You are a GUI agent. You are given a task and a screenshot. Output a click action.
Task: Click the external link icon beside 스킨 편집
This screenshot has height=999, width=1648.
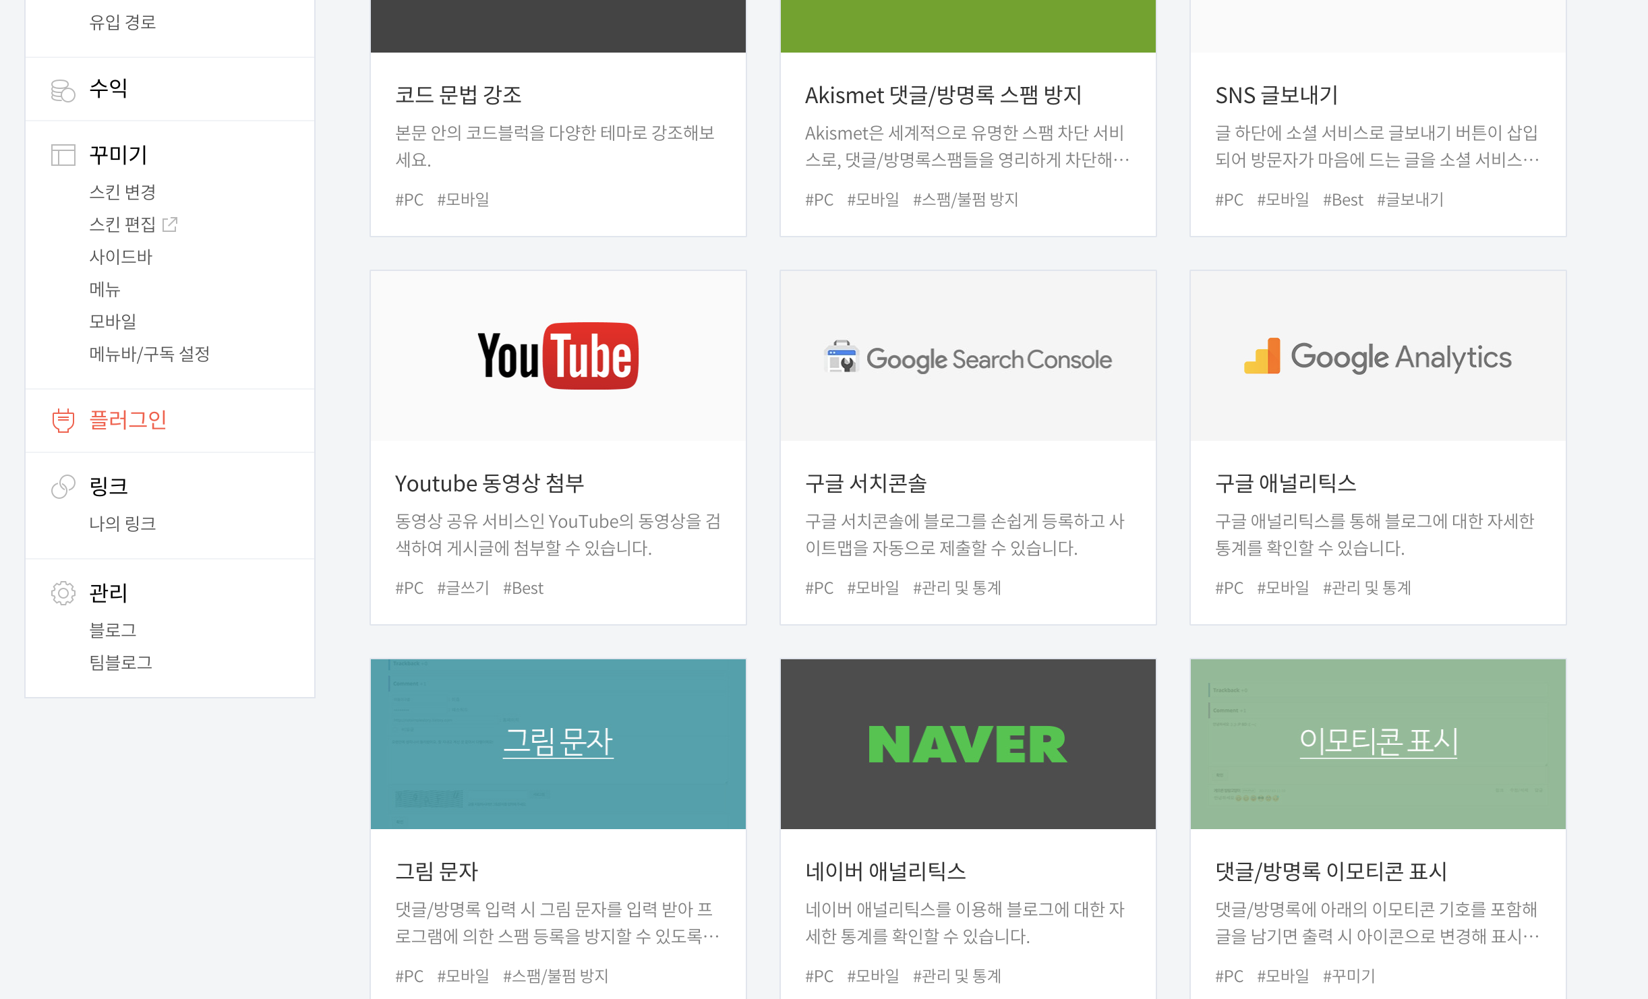click(x=170, y=224)
